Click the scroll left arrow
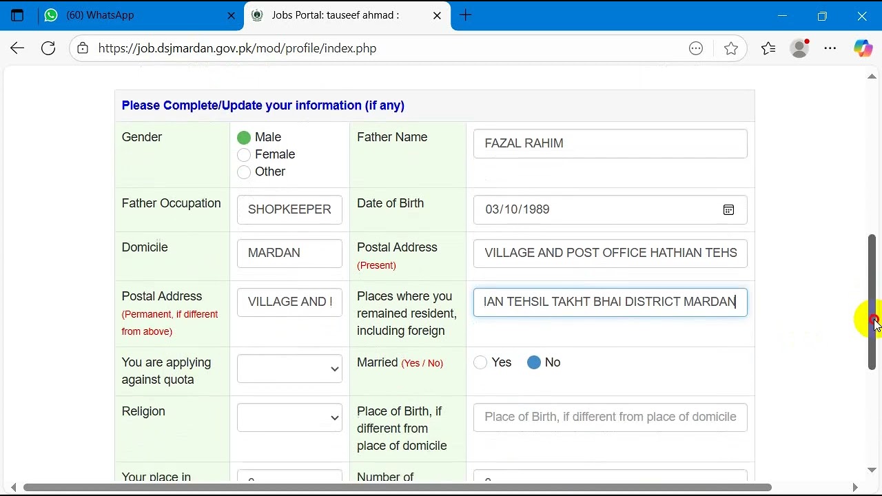882x496 pixels. coord(13,488)
